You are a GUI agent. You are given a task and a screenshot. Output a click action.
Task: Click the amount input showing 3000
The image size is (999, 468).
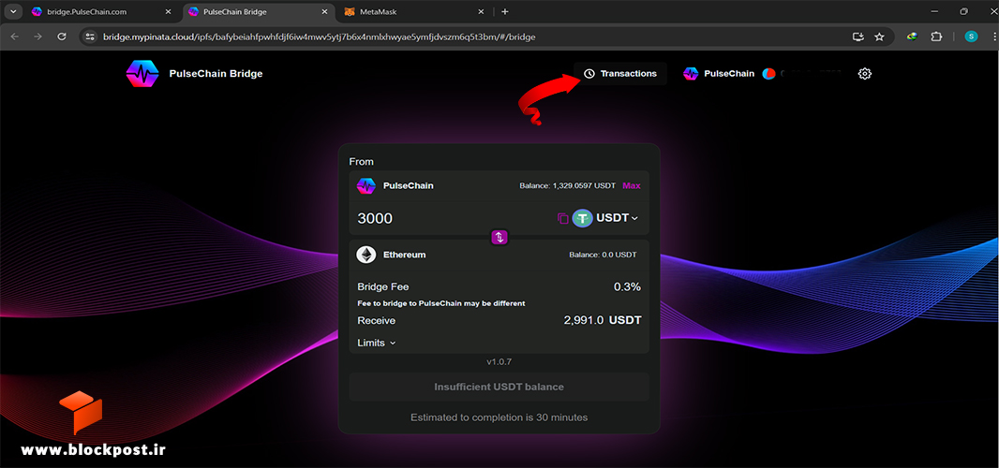[453, 218]
